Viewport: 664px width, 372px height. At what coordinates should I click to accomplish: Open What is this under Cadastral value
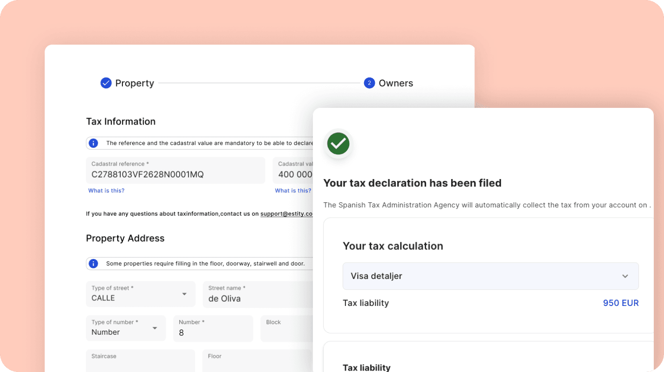(x=293, y=191)
